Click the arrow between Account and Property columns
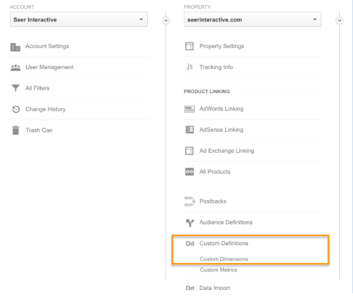This screenshot has width=353, height=296. tap(165, 20)
